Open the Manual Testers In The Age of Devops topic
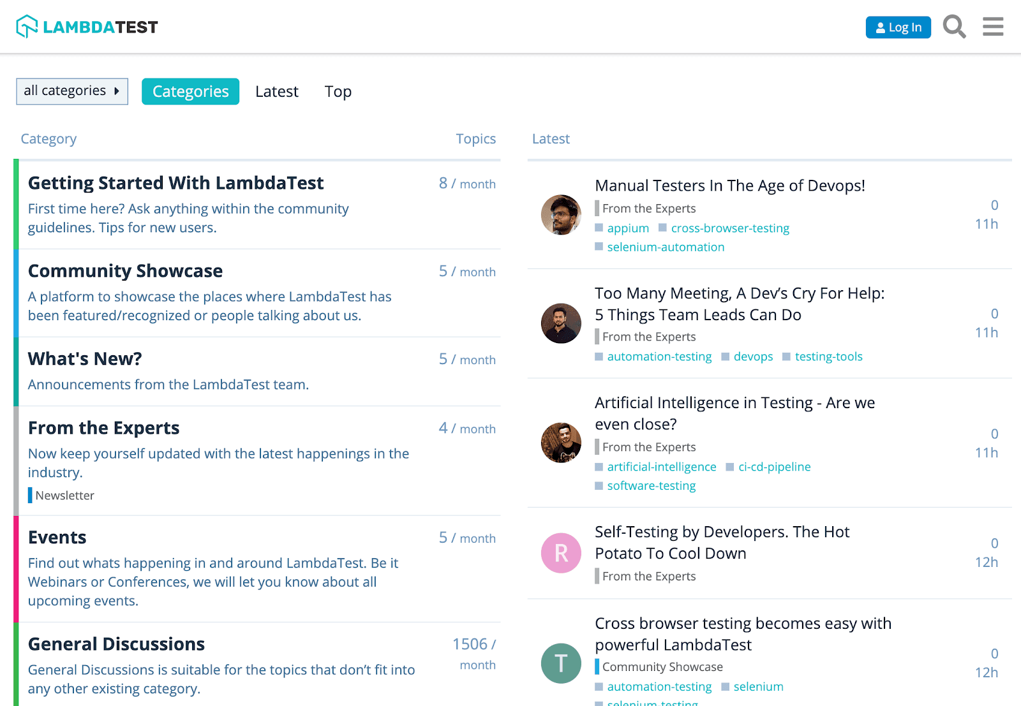Screen dimensions: 1021x706 click(x=729, y=186)
